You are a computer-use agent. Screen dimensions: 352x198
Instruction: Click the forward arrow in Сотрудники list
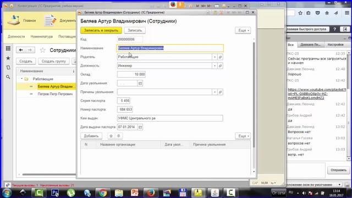click(30, 50)
